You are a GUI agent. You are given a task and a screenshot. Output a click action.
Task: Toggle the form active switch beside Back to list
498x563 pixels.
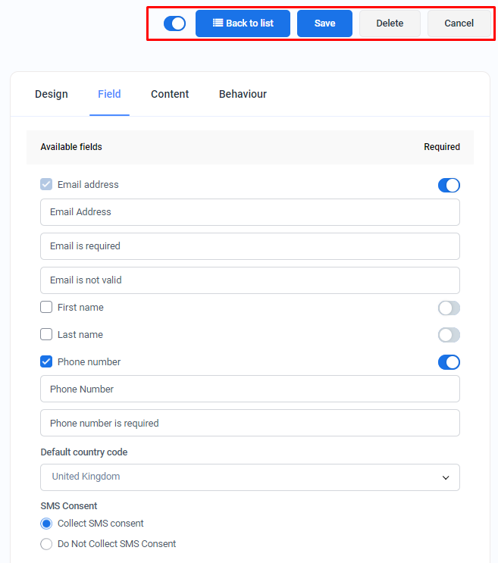(174, 23)
